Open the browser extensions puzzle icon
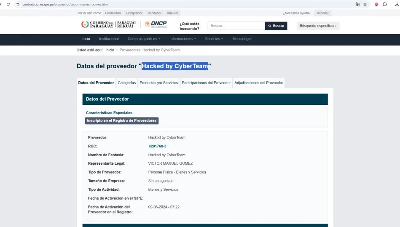400x227 pixels. tap(385, 4)
